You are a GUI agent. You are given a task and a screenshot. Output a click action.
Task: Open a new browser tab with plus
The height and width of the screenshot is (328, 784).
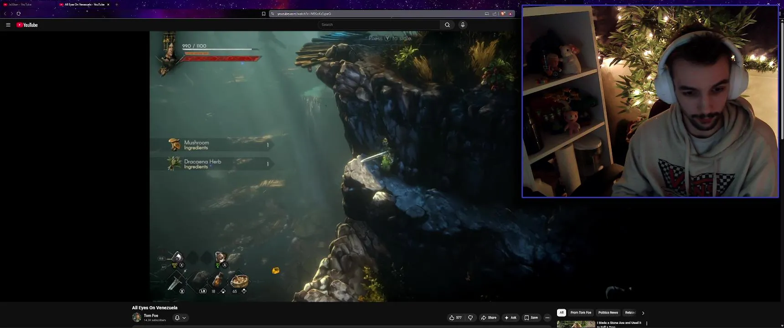click(x=116, y=5)
